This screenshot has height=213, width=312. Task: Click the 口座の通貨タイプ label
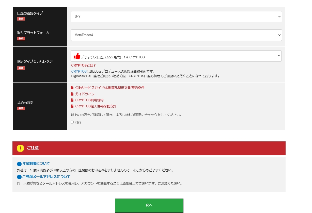tap(30, 13)
